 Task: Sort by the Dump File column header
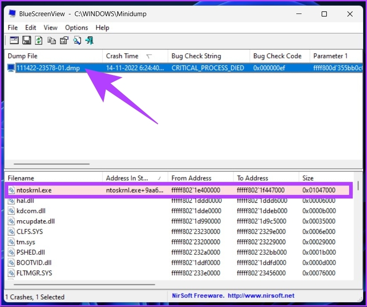[53, 56]
